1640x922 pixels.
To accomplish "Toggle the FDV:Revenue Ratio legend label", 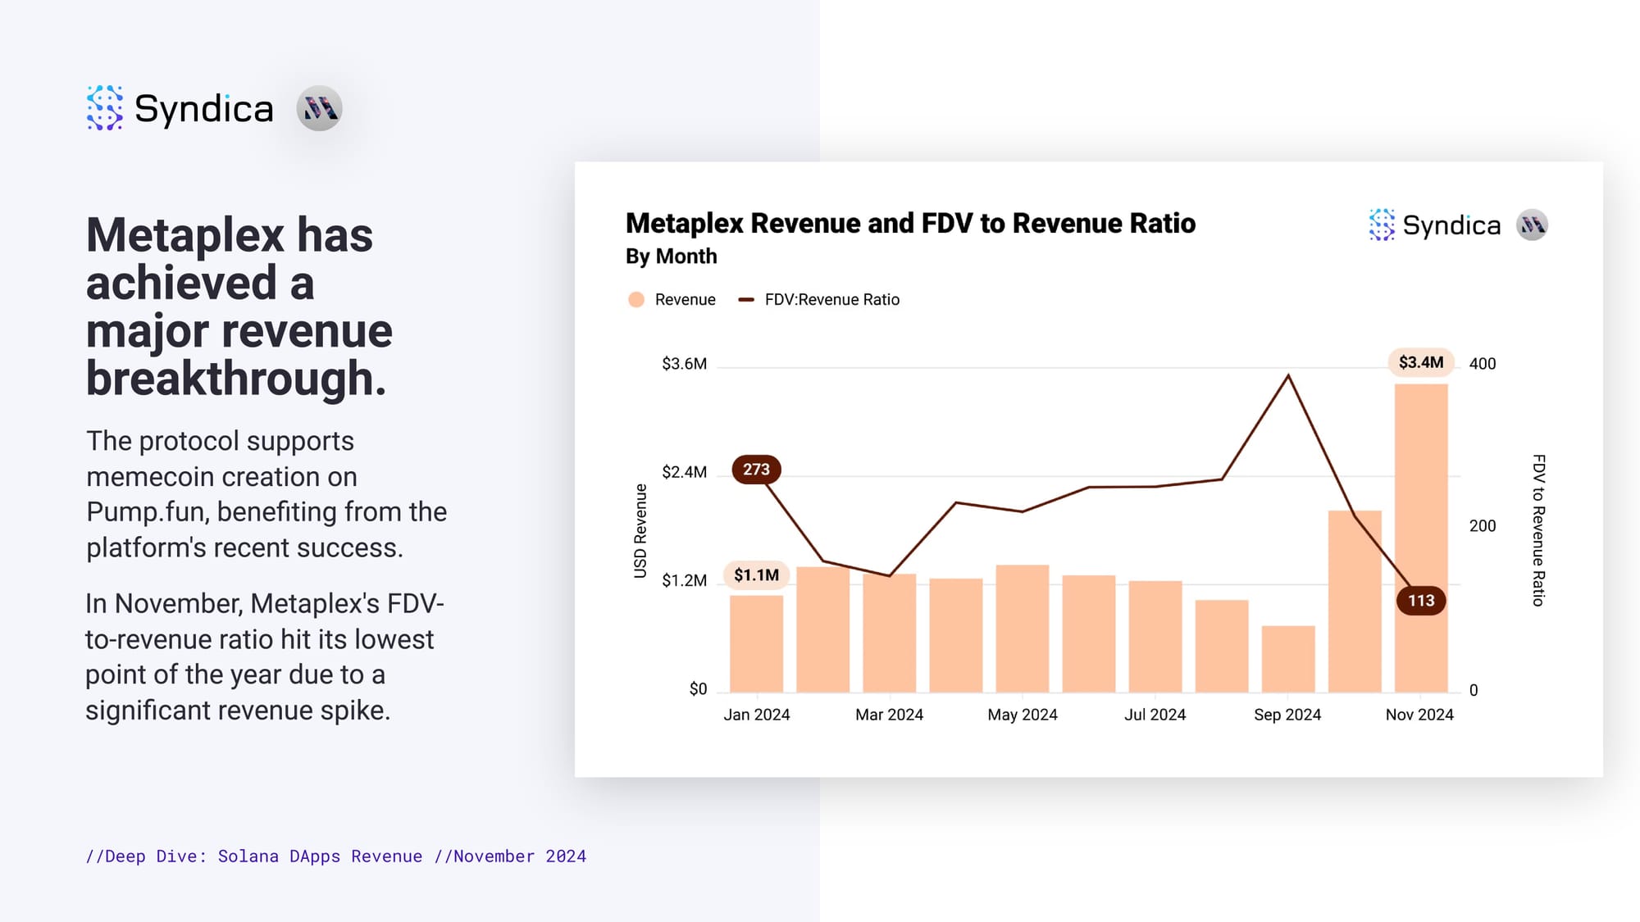I will point(831,300).
